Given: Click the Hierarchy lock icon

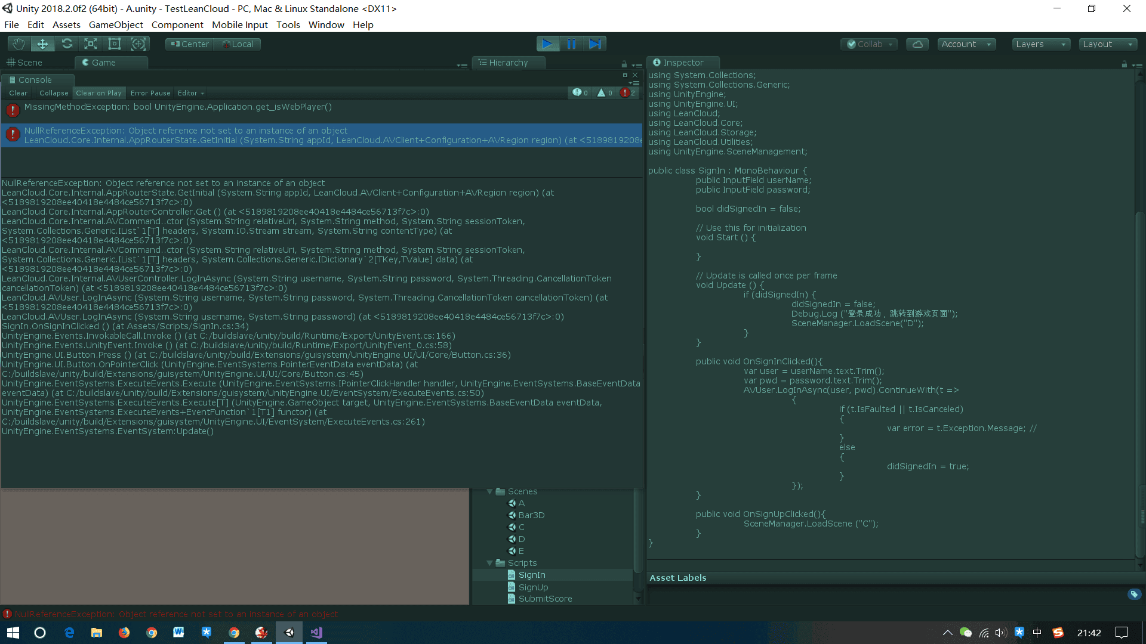Looking at the screenshot, I should point(624,64).
